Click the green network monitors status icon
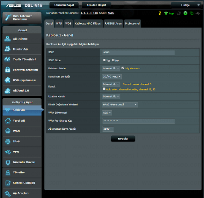This screenshot has width=204, height=198. [x=192, y=13]
